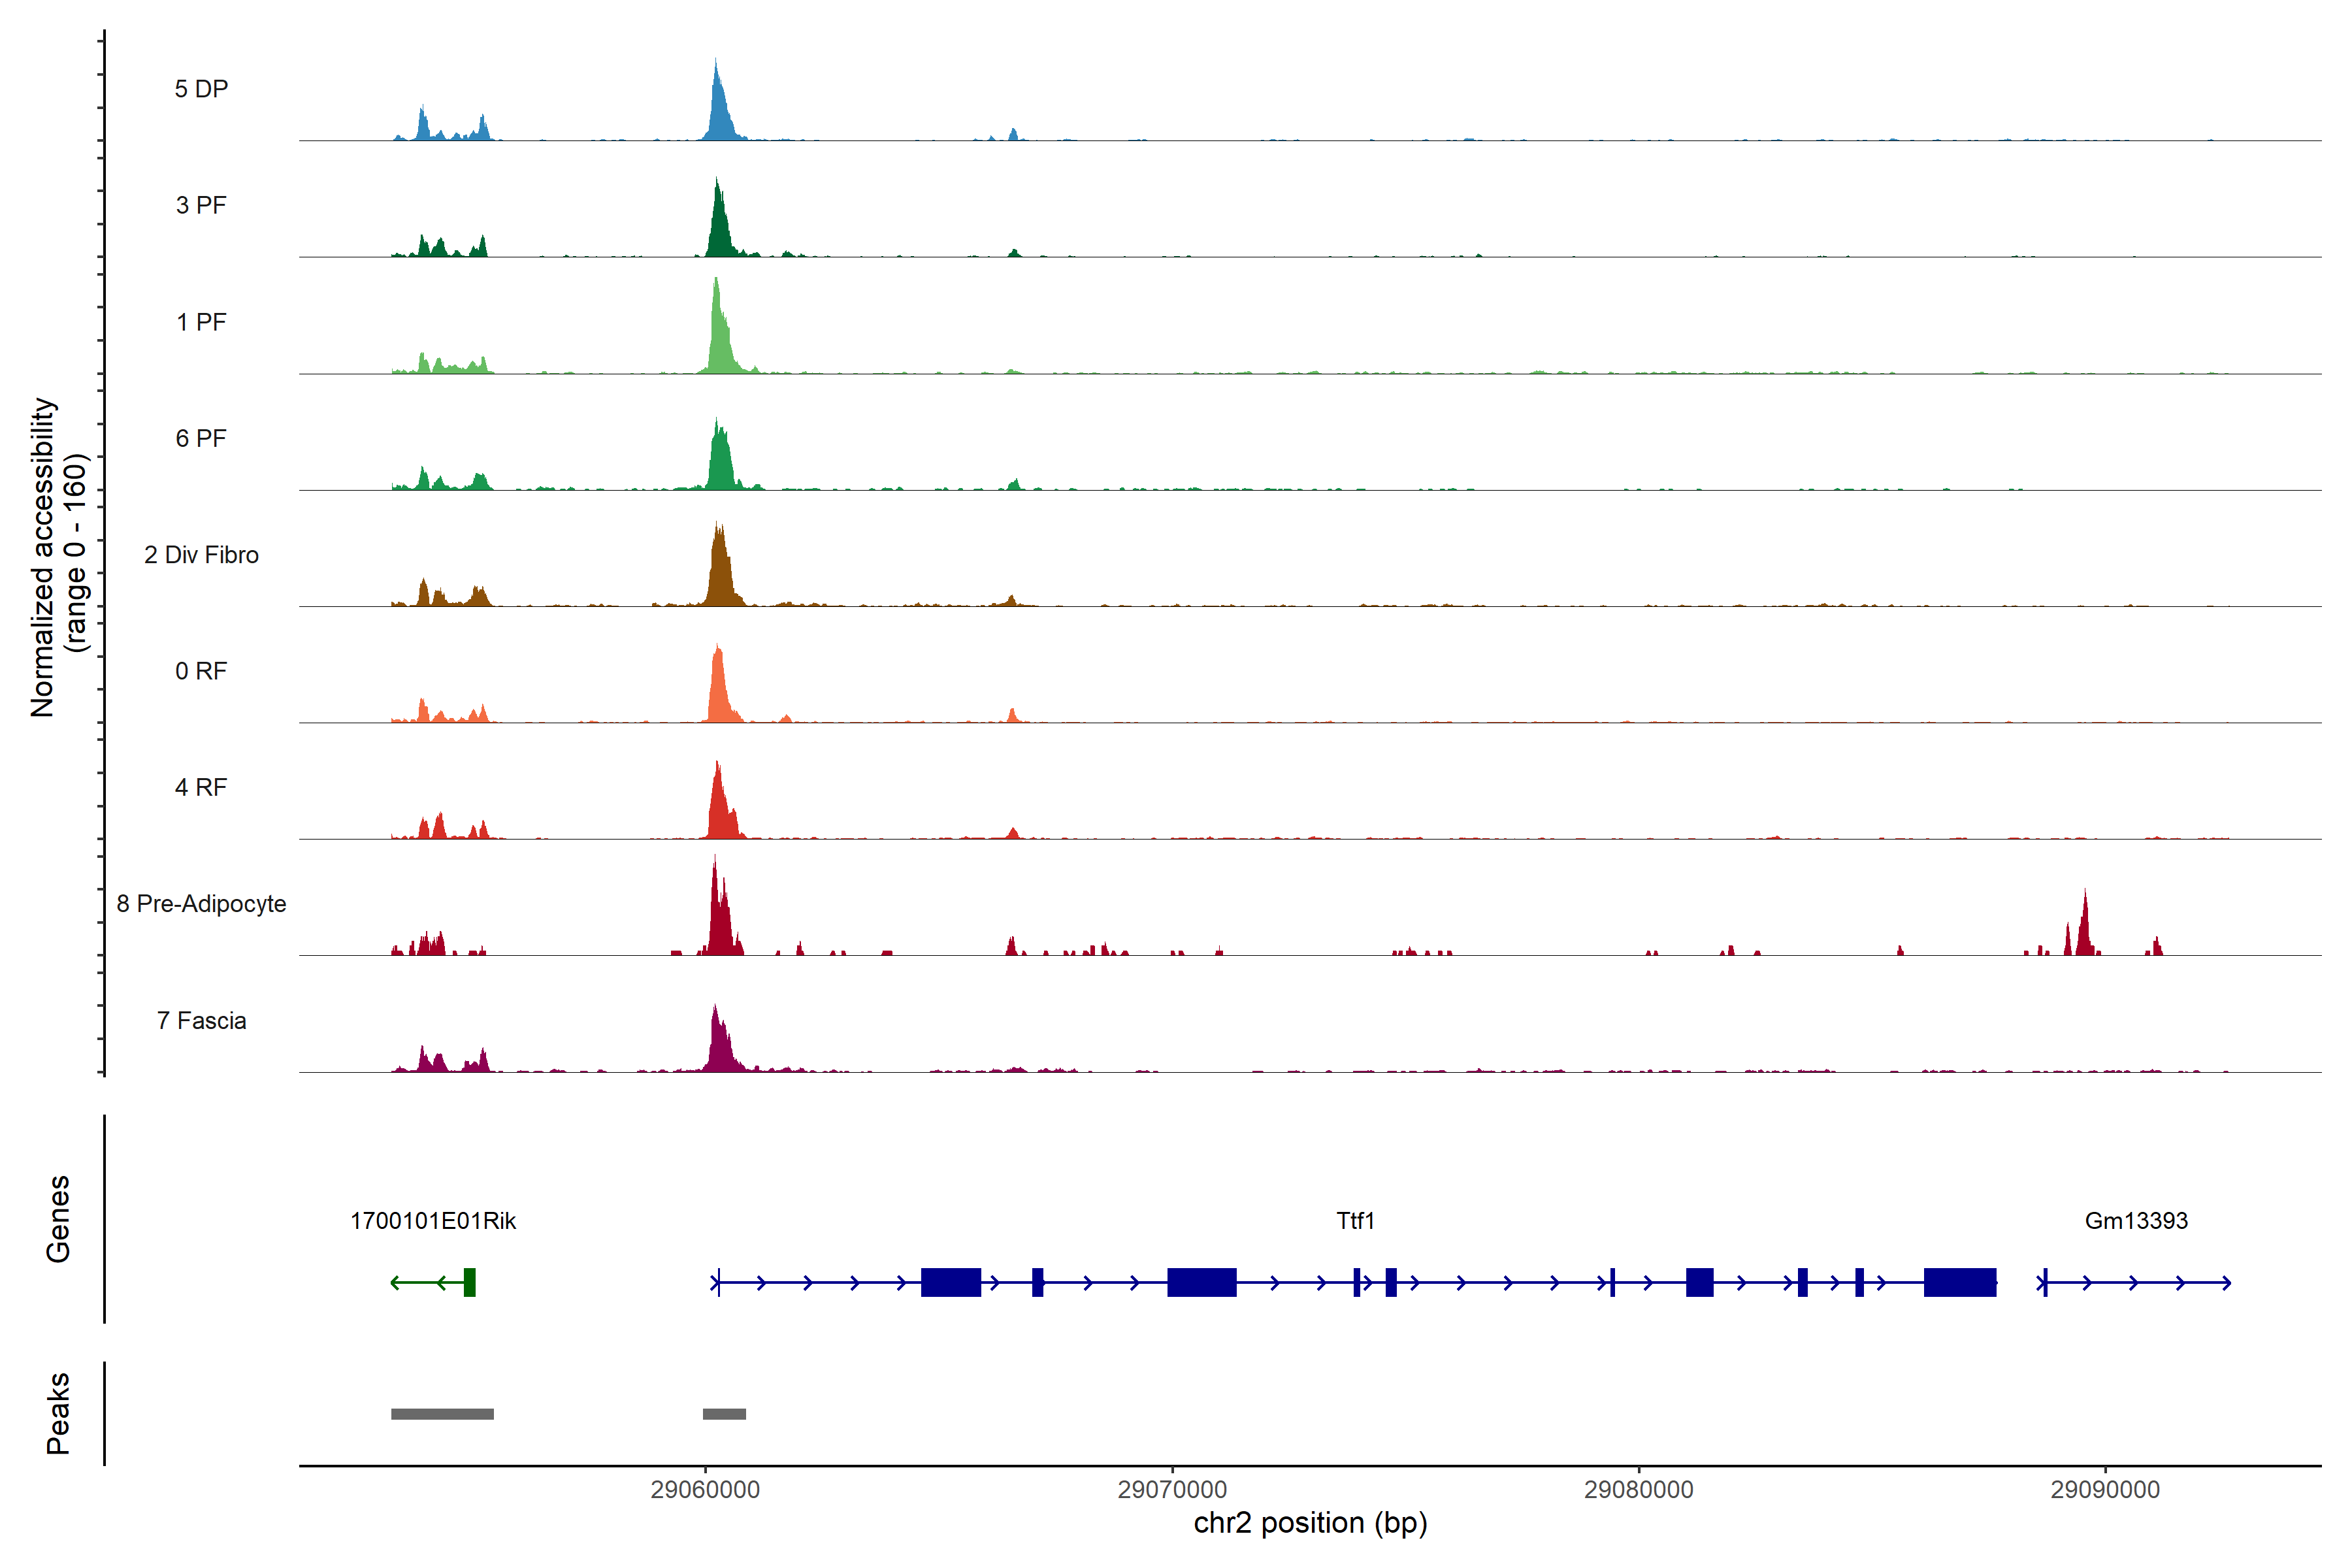Click the green 1700101E01Rik exon box
This screenshot has width=2352, height=1568.
tap(469, 1282)
